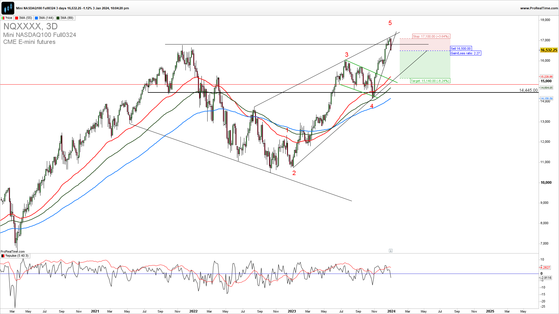559x314 pixels.
Task: Click the blue EMA (144) color swatch
Action: tap(36, 18)
